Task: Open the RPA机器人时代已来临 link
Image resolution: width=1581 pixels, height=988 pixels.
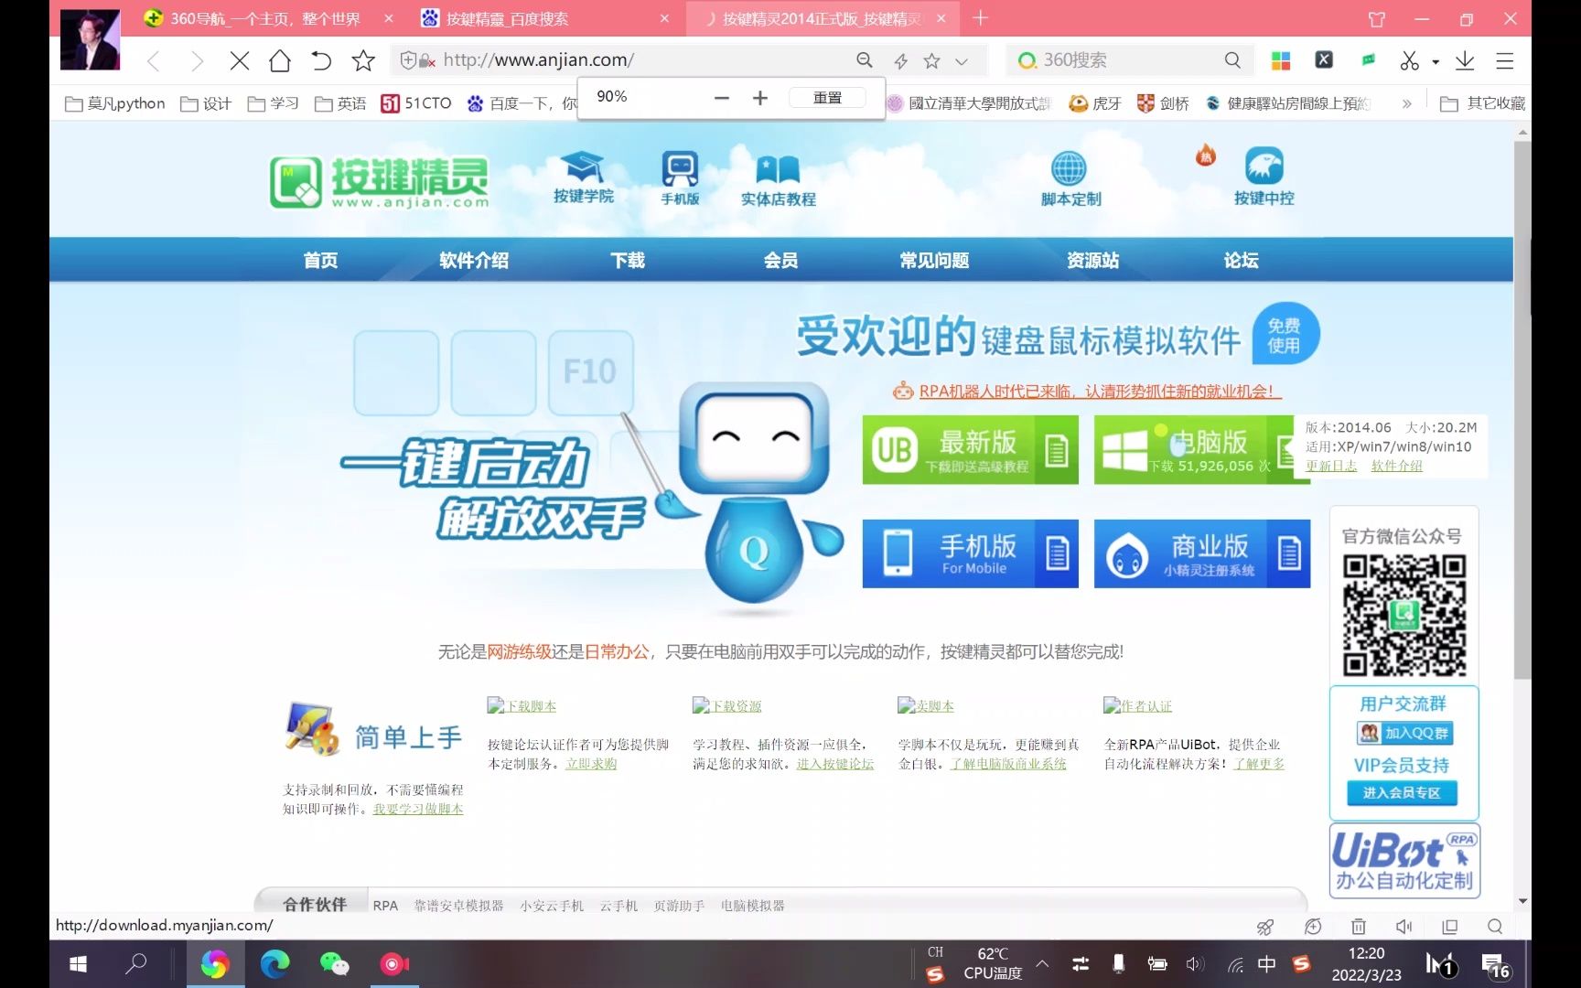Action: point(1100,392)
